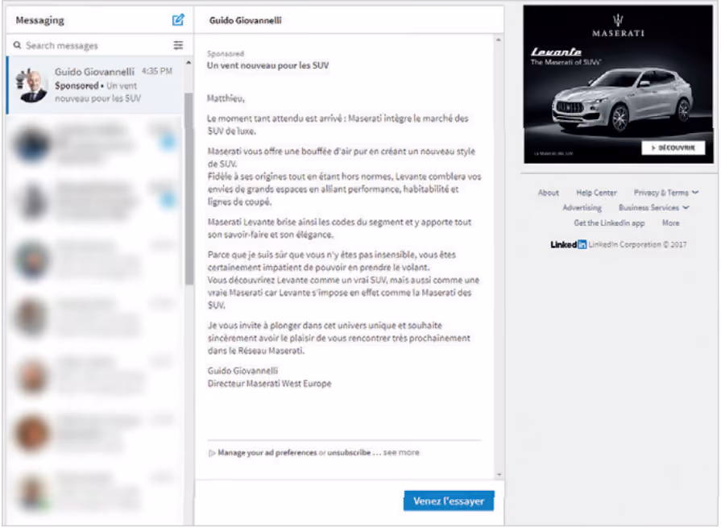This screenshot has height=528, width=721.
Task: Open Guido Giovannelli sponsored conversation
Action: click(96, 85)
